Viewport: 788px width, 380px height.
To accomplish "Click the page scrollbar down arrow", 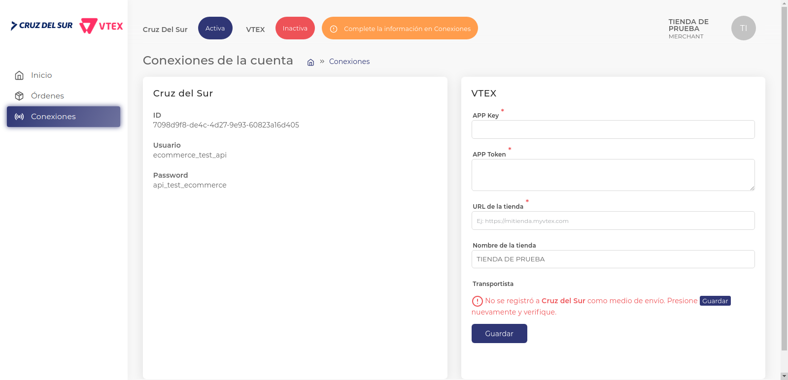I will [784, 376].
